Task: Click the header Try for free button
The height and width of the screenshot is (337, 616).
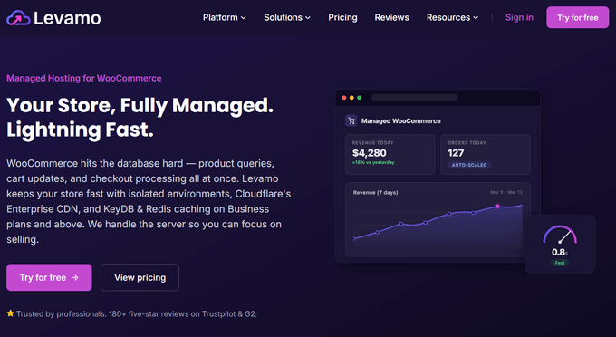Action: point(578,18)
